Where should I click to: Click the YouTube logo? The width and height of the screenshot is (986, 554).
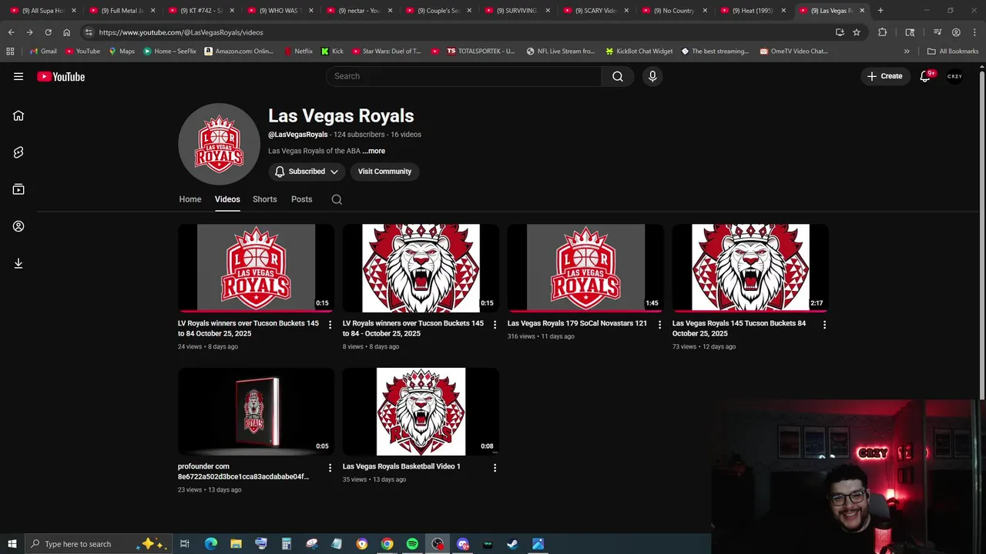pos(61,76)
